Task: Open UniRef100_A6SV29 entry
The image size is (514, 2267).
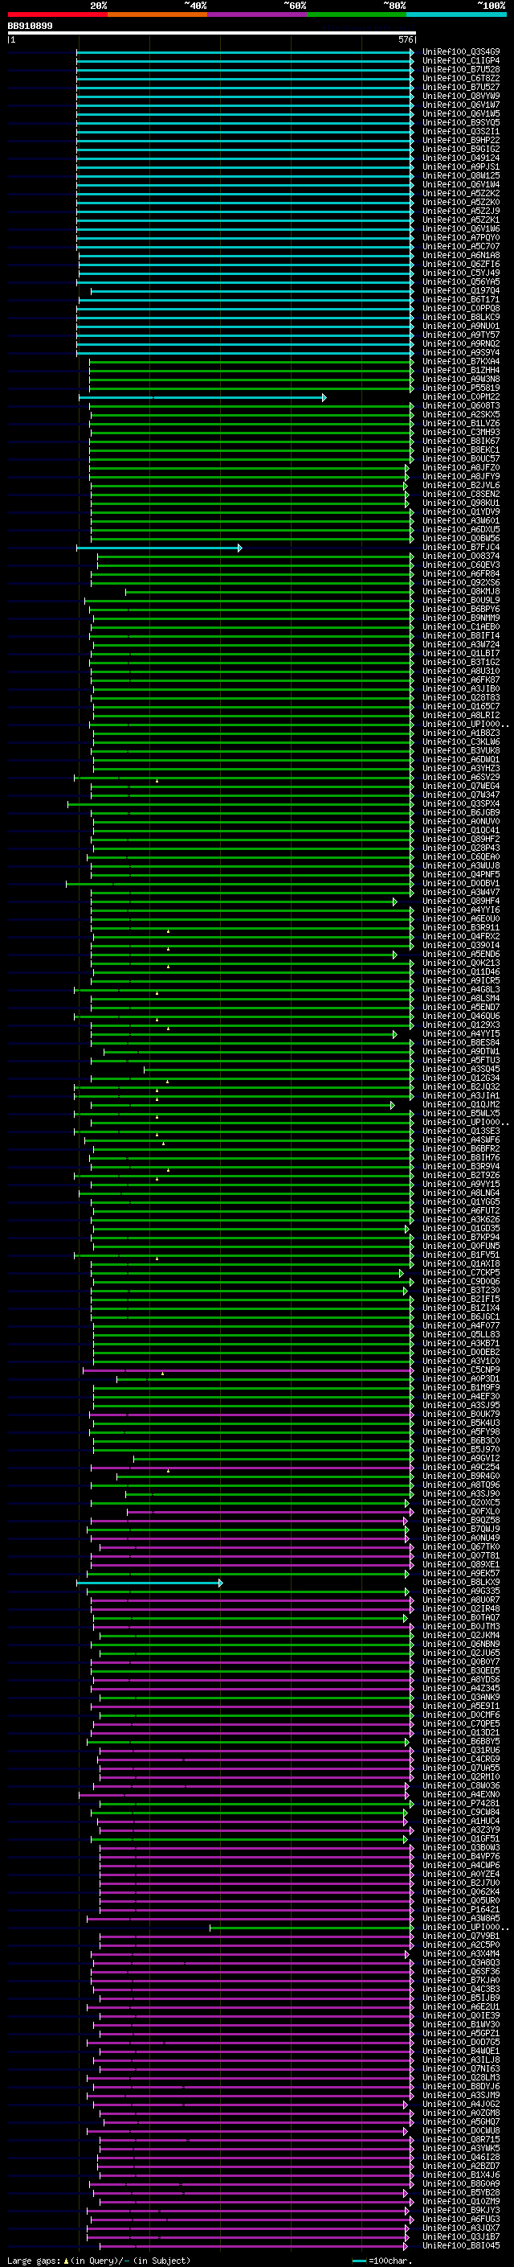Action: (461, 778)
